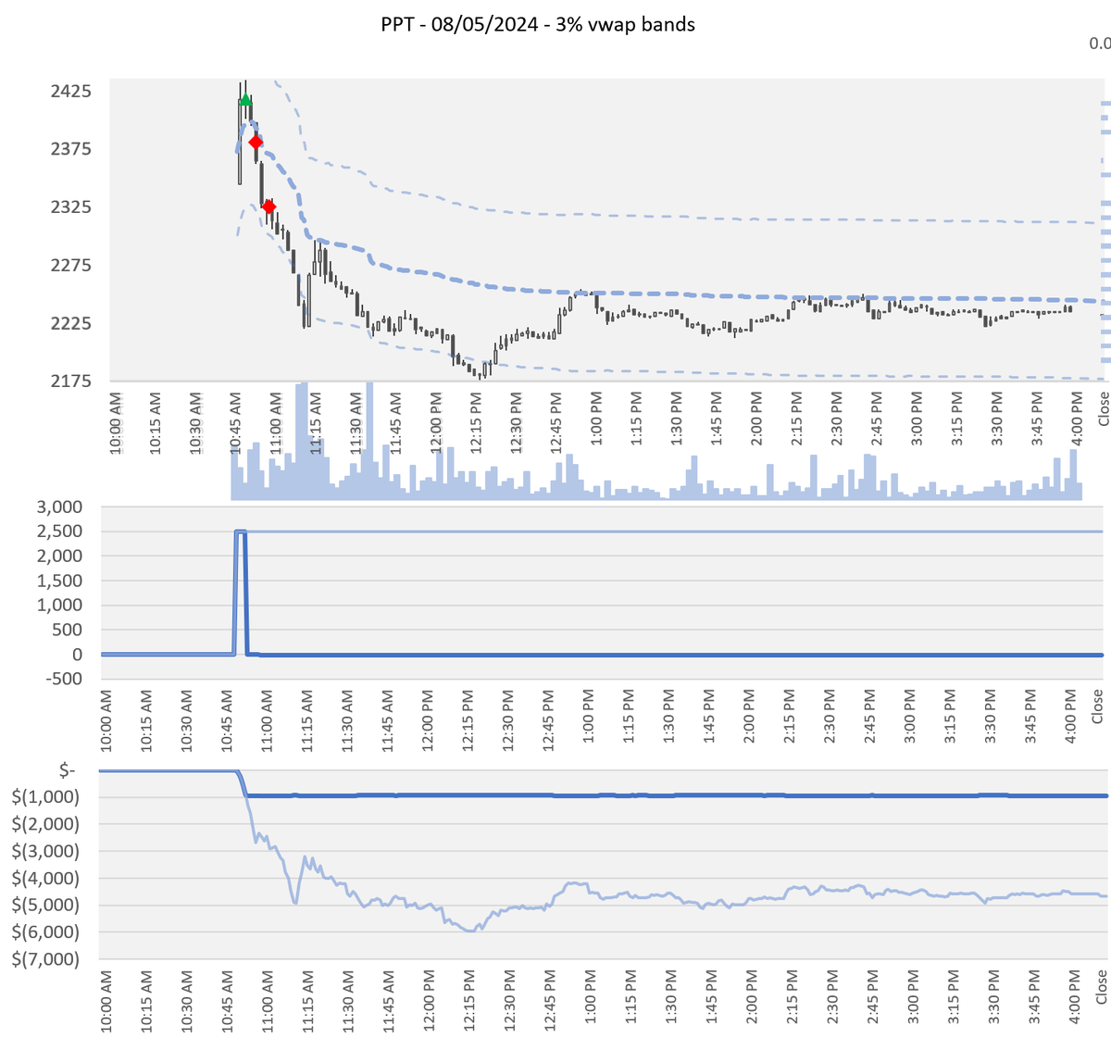Click the red diamond marker near 2325
The image size is (1111, 1050).
click(268, 206)
